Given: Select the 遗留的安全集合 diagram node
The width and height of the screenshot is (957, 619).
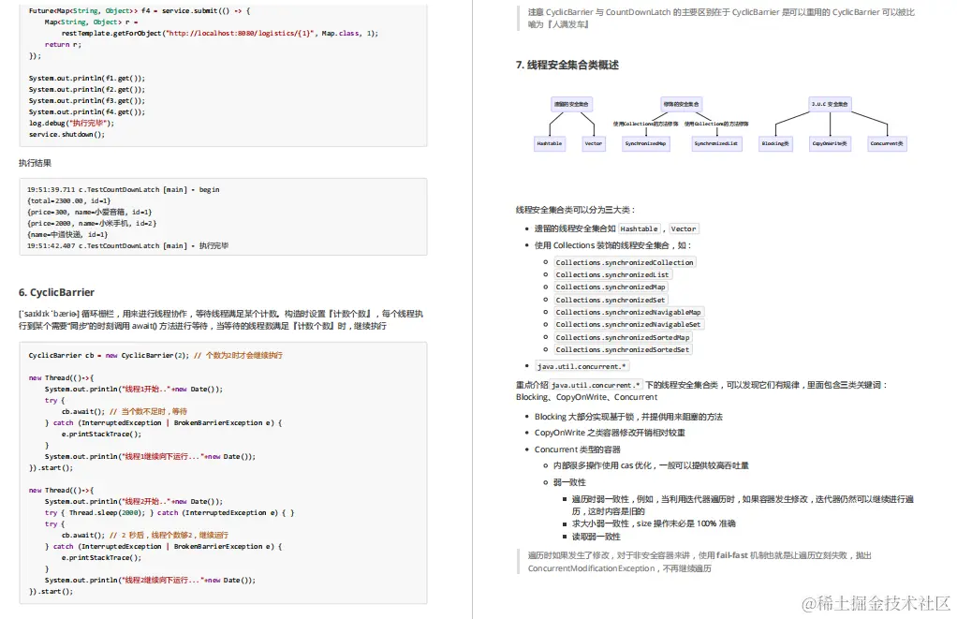Looking at the screenshot, I should coord(570,103).
